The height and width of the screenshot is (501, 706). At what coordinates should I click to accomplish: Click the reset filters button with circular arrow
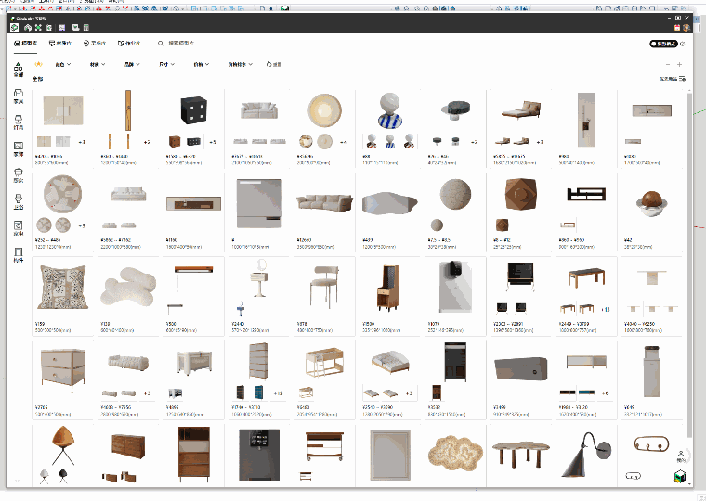click(274, 65)
